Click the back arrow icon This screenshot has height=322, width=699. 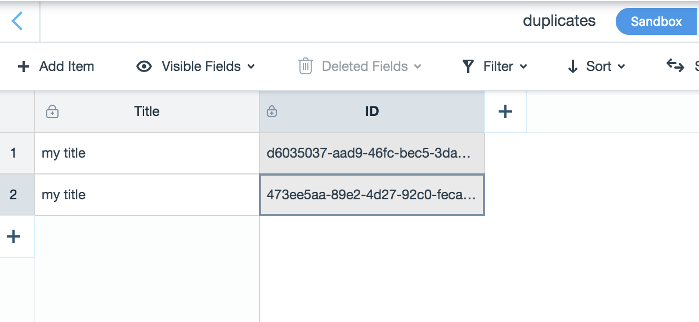(x=17, y=21)
